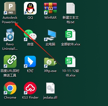Viewport: 108px width, 106px height.
Task: Click the Revo Uninstaller shortcut icon
Action: tap(10, 35)
